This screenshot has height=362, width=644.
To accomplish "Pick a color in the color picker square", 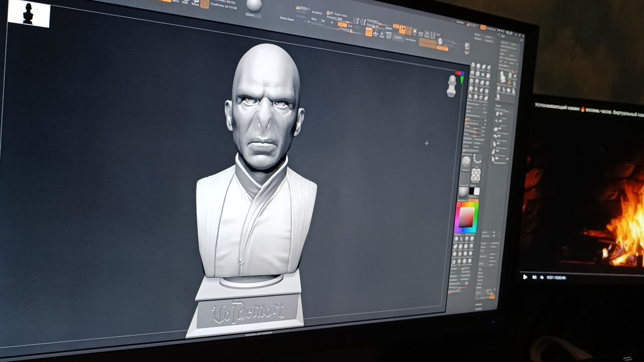I will coord(466,217).
